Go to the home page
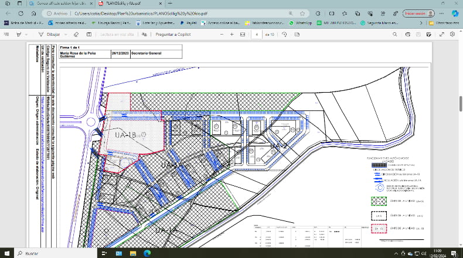463x258 pixels. pyautogui.click(x=33, y=13)
